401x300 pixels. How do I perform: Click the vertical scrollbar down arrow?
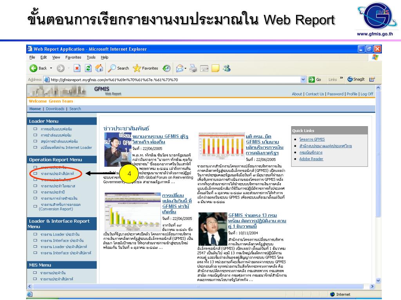[378, 280]
